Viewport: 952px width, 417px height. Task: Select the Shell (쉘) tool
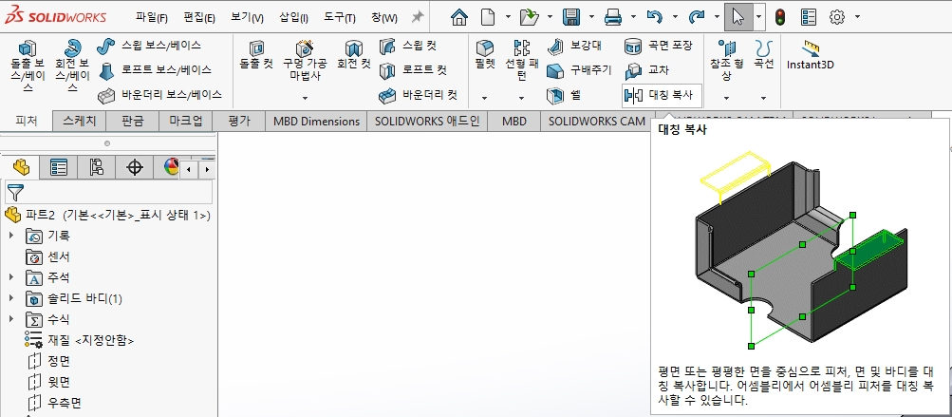pyautogui.click(x=564, y=95)
